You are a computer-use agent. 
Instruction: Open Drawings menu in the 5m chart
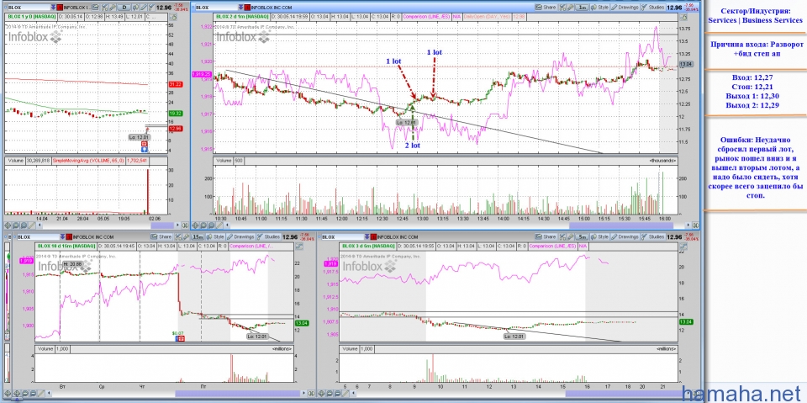625,236
